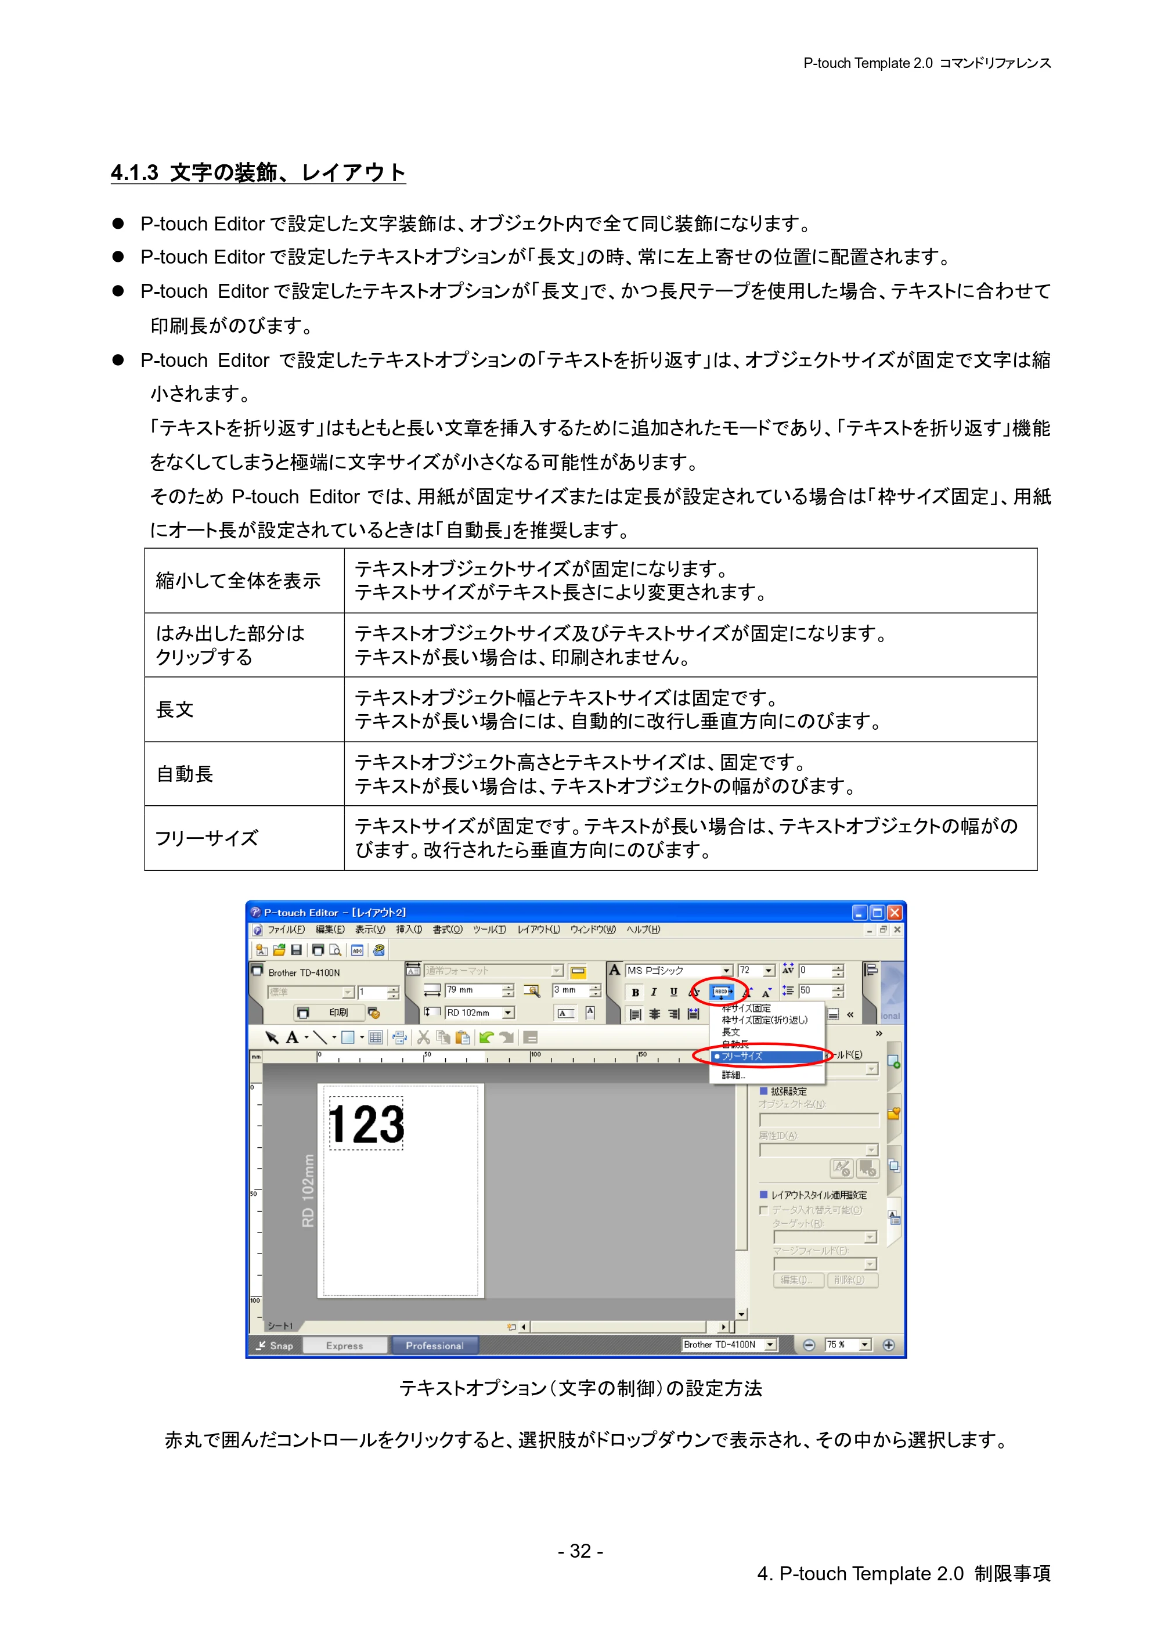Check データ入れ替え可能 checkbox
The height and width of the screenshot is (1643, 1161).
pyautogui.click(x=764, y=1210)
